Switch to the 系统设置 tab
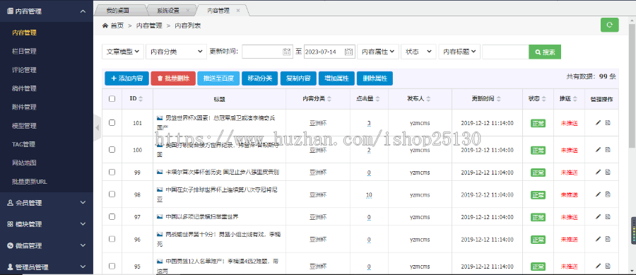 (x=168, y=10)
